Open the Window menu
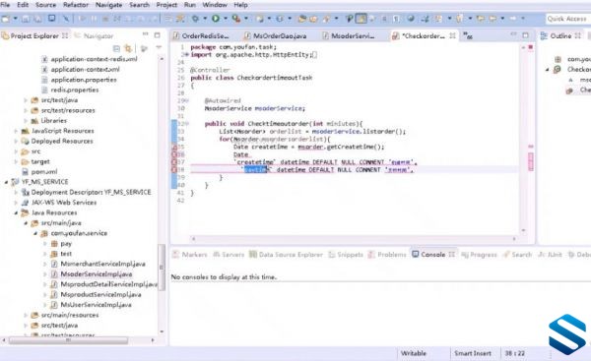Viewport: 591px width, 361px height. click(x=215, y=5)
